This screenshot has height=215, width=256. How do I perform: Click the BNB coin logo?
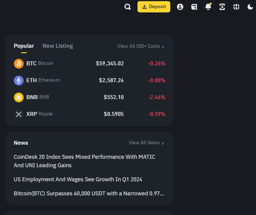(x=19, y=97)
